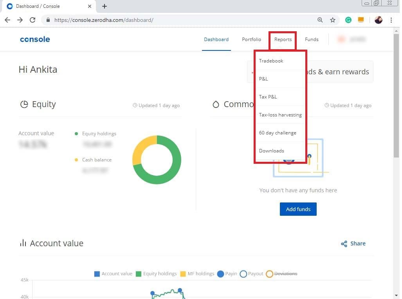Screen dimensions: 402x299
Task: Go back using the browser back arrow
Action: tap(7, 20)
